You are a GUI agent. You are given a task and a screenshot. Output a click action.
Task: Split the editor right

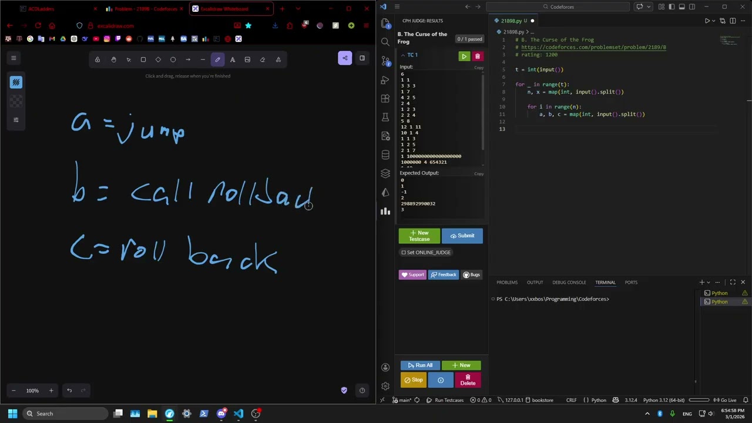click(732, 21)
